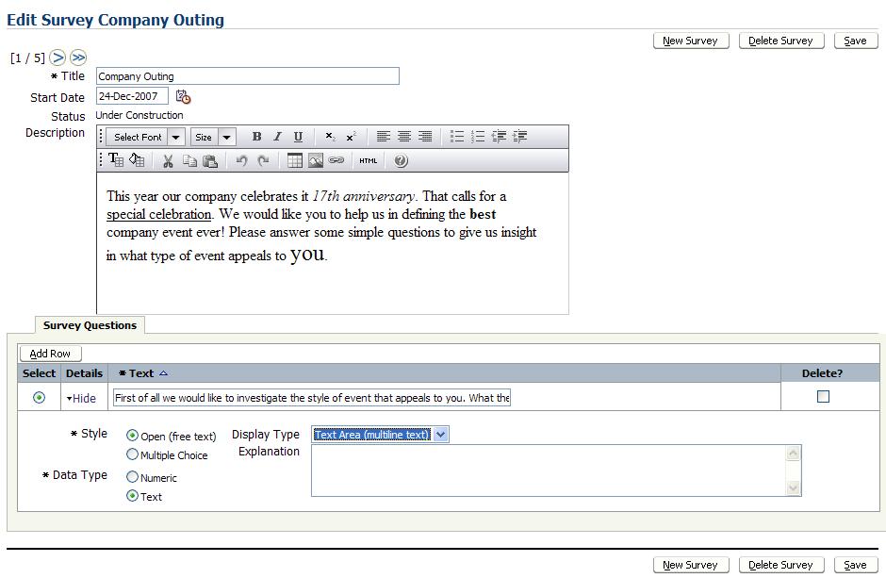Toggle bold formatting in description editor

[x=256, y=137]
